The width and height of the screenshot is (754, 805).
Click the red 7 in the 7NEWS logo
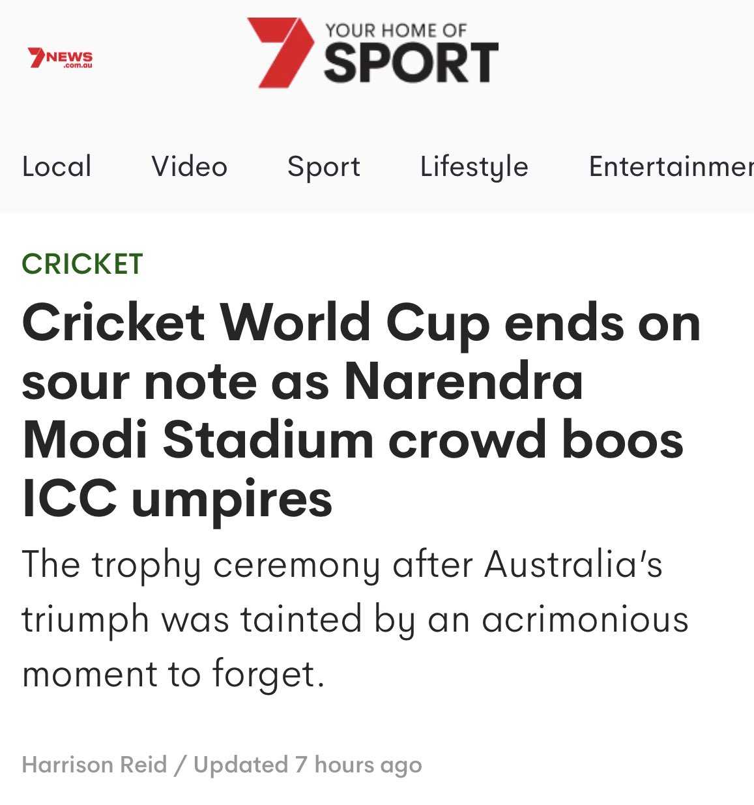point(36,57)
